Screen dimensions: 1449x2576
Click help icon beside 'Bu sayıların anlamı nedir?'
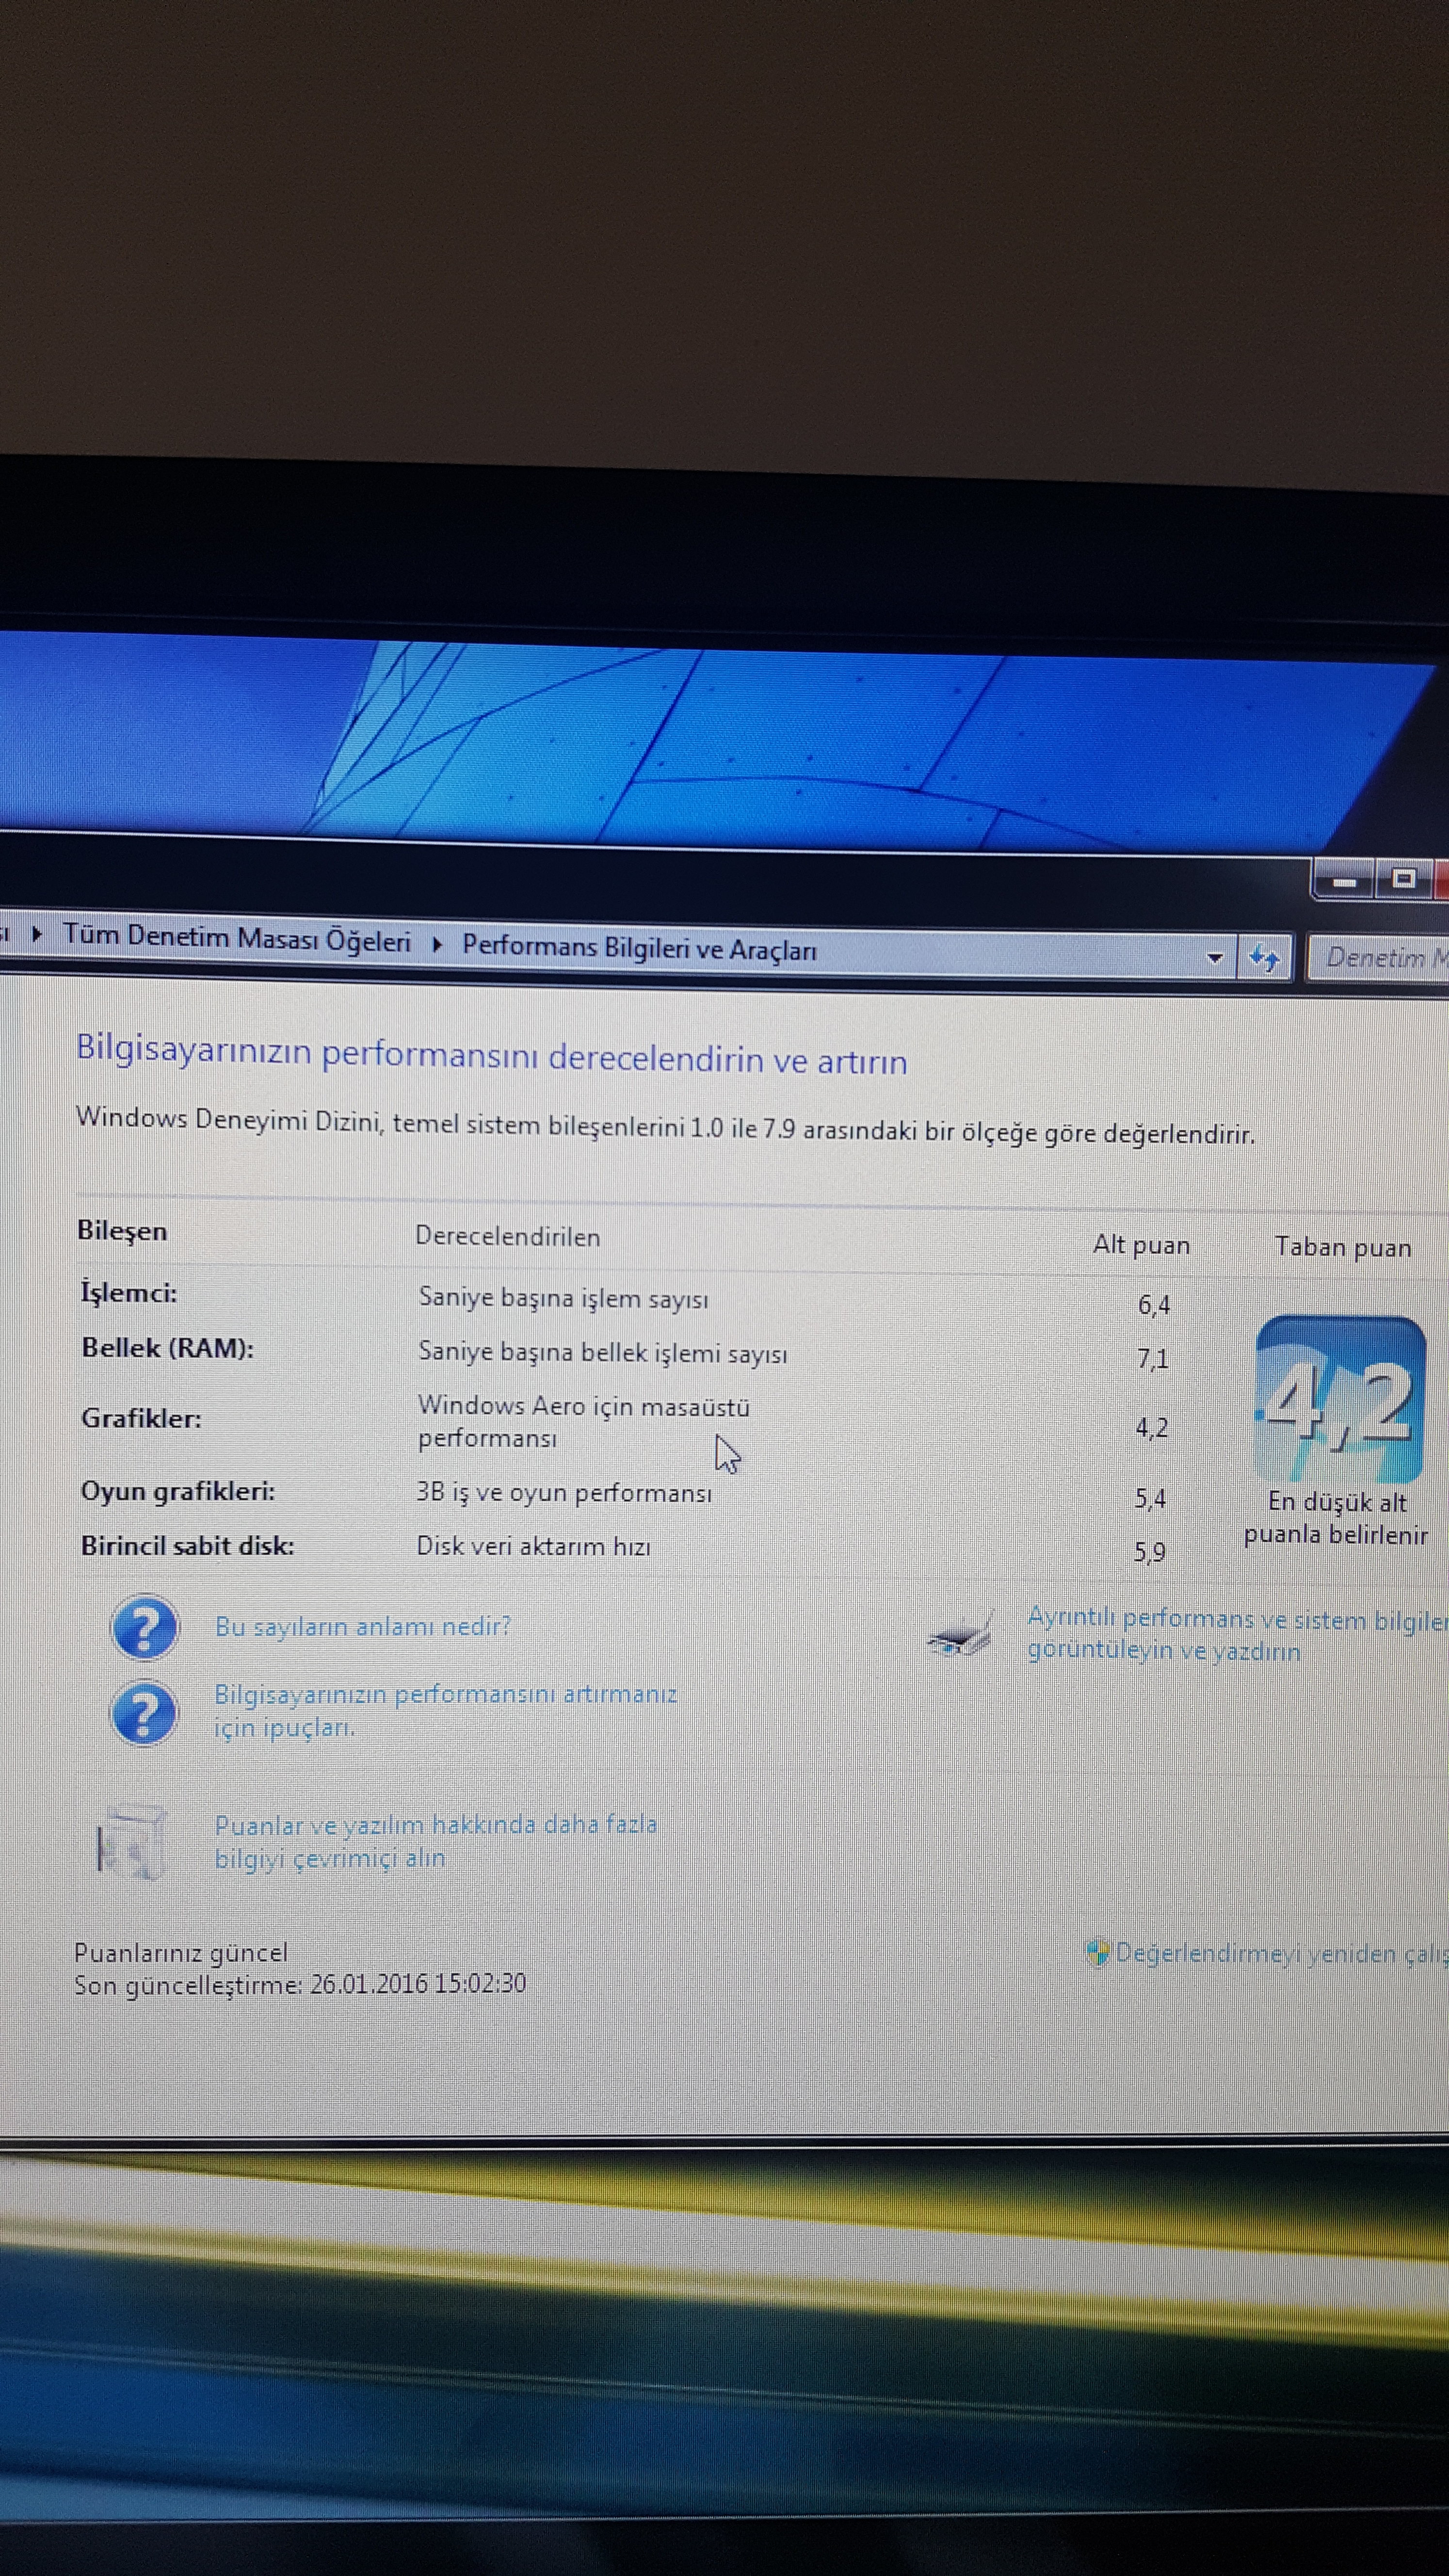[x=145, y=1628]
